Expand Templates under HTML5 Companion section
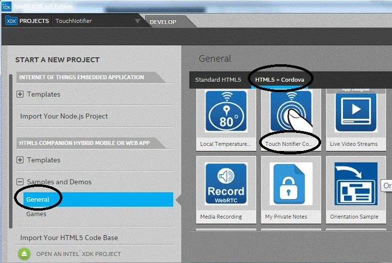This screenshot has height=263, width=392. [x=20, y=160]
